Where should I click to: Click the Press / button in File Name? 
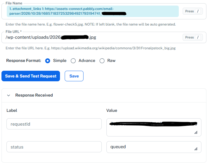[x=193, y=11]
